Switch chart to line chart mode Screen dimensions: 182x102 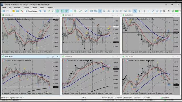pyautogui.click(x=49, y=11)
